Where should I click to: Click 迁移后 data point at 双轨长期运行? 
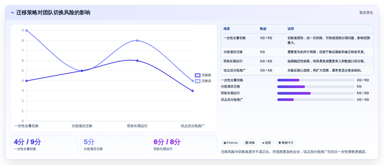click(x=137, y=41)
